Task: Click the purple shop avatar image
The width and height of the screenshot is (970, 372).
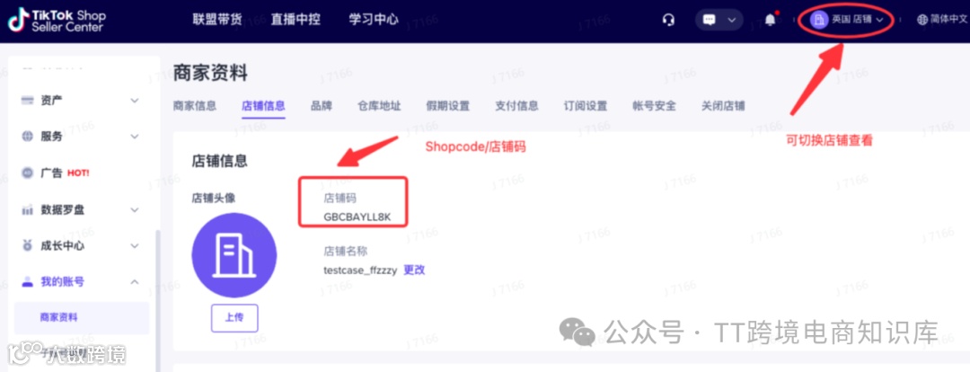Action: click(234, 255)
